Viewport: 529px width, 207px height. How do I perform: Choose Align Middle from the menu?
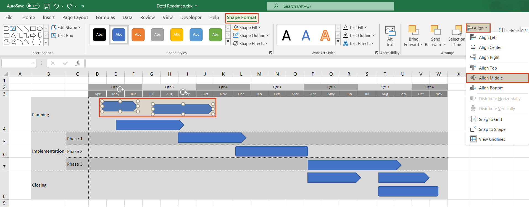tap(491, 78)
